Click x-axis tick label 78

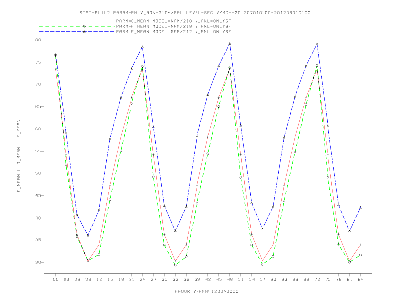(338, 279)
